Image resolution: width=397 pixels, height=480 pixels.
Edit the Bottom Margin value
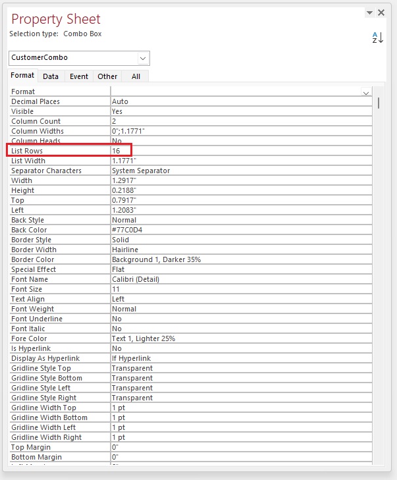pyautogui.click(x=241, y=457)
